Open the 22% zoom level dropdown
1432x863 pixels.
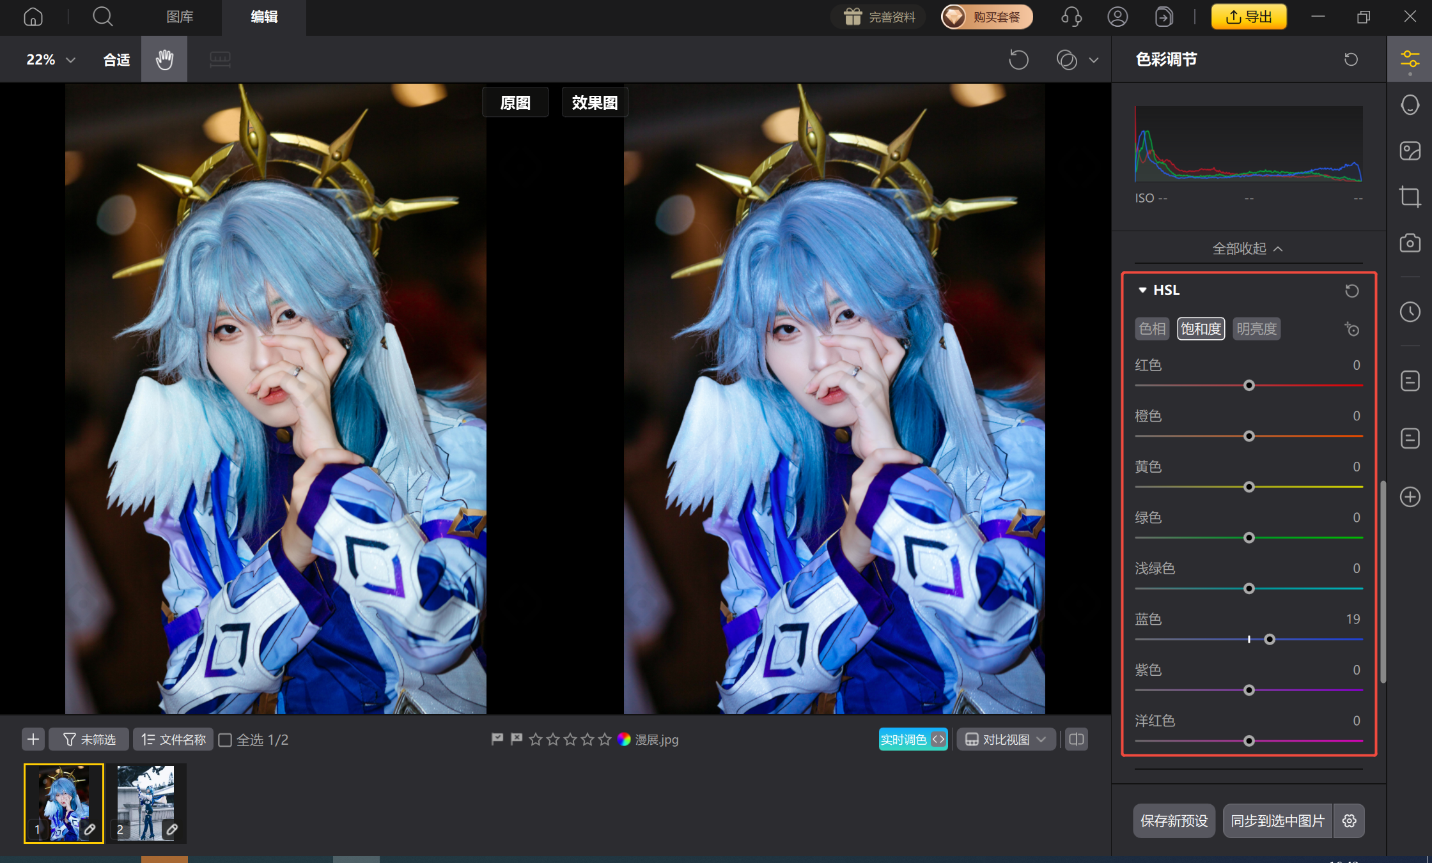coord(51,59)
